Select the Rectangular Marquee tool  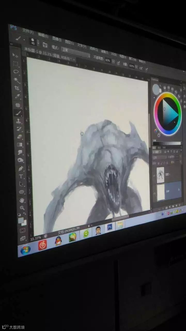point(16,64)
